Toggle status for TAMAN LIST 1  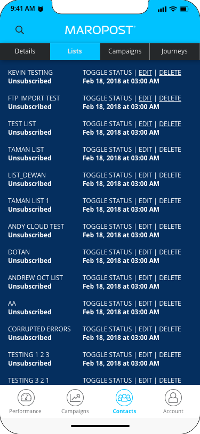pos(107,200)
